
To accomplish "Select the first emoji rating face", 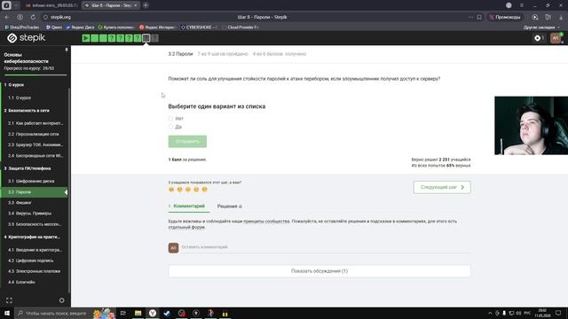I will point(171,189).
